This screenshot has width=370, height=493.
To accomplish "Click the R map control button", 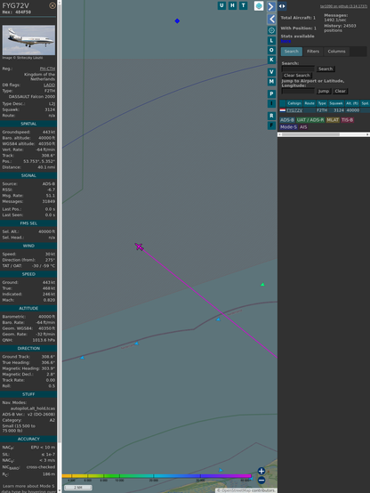I will pyautogui.click(x=271, y=116).
